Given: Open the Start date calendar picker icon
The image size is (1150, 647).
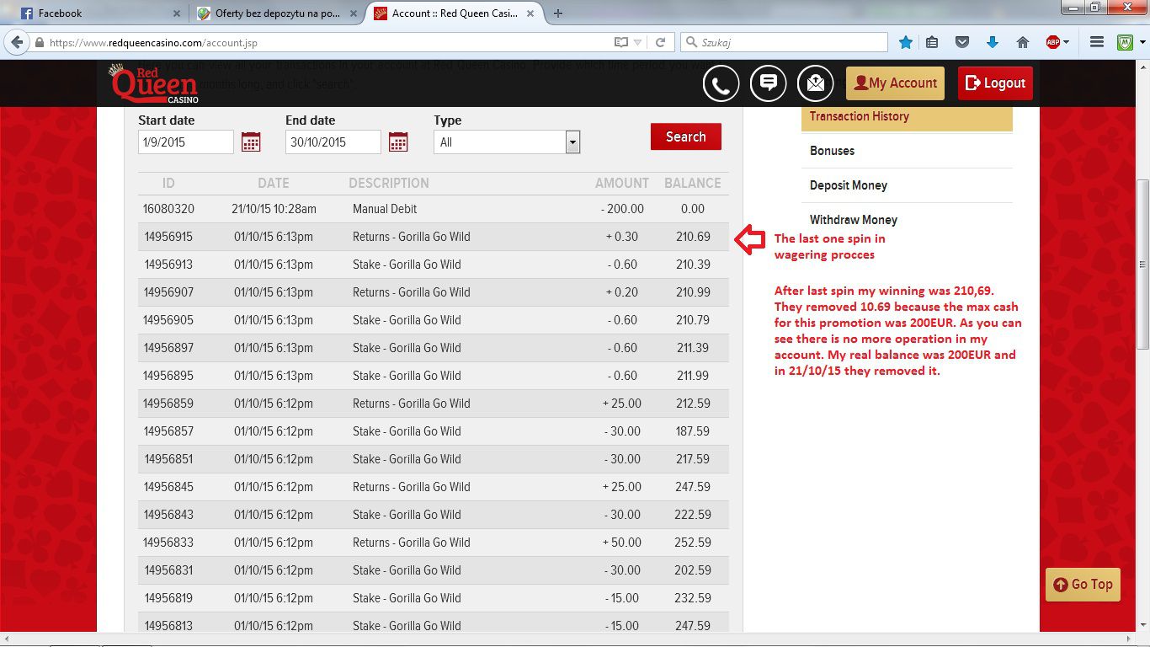Looking at the screenshot, I should pyautogui.click(x=251, y=142).
